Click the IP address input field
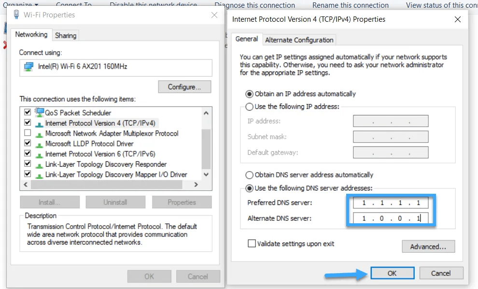The image size is (478, 289). (391, 121)
